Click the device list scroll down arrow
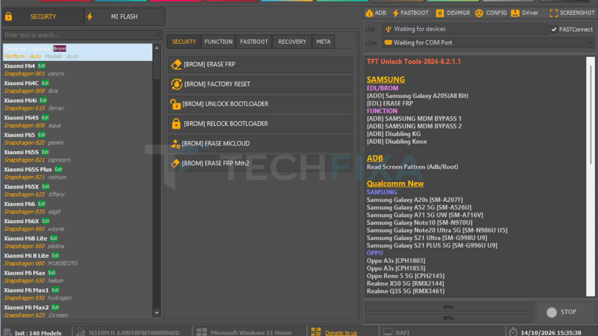This screenshot has height=336, width=598. pyautogui.click(x=157, y=313)
